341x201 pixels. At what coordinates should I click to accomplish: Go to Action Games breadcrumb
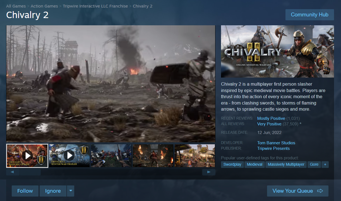[44, 6]
